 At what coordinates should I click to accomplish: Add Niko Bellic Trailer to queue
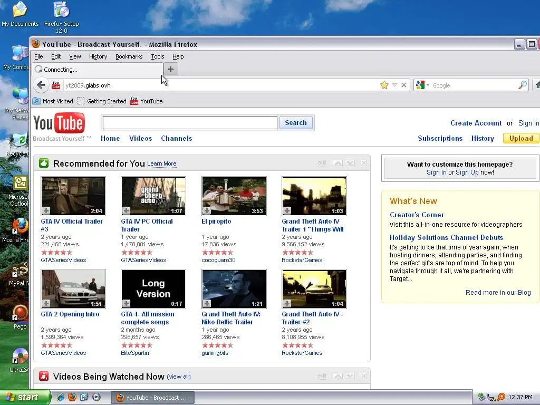click(x=207, y=303)
